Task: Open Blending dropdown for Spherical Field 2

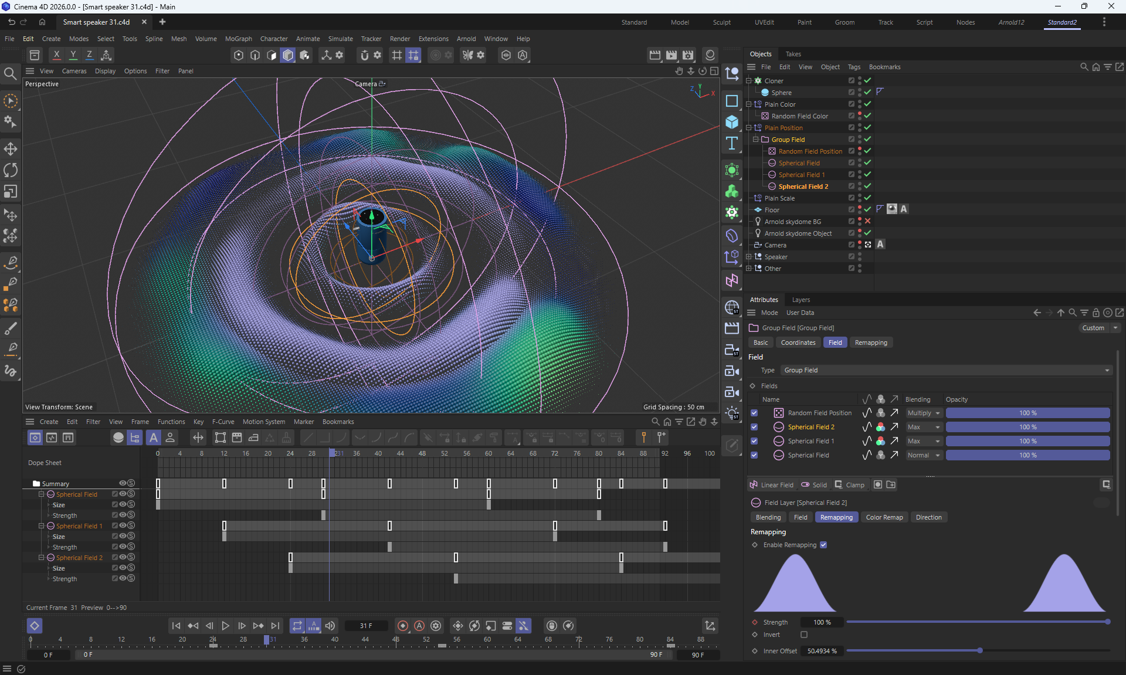Action: tap(924, 427)
